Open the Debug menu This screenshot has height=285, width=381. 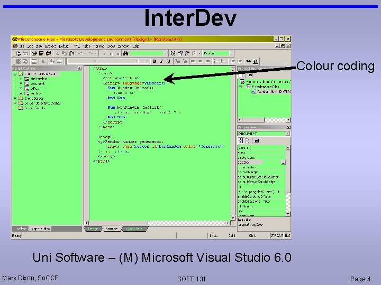[63, 46]
